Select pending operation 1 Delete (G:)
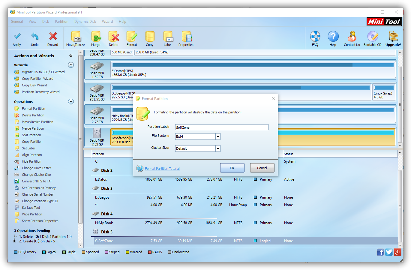411x270 pixels. (x=45, y=237)
